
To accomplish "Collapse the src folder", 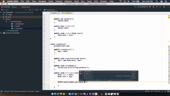I will [x=4, y=19].
